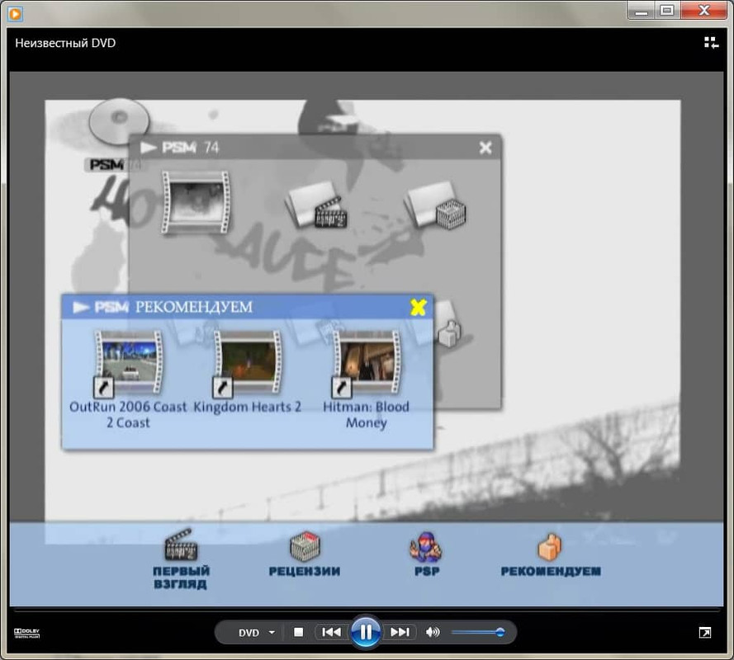The height and width of the screenshot is (660, 734).
Task: Open Рекомендуем box icon
Action: pyautogui.click(x=550, y=547)
